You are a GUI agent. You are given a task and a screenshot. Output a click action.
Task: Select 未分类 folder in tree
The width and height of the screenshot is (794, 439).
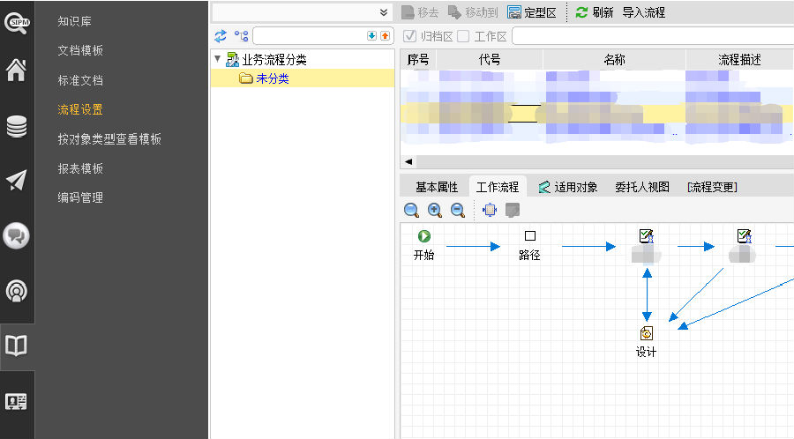[273, 78]
